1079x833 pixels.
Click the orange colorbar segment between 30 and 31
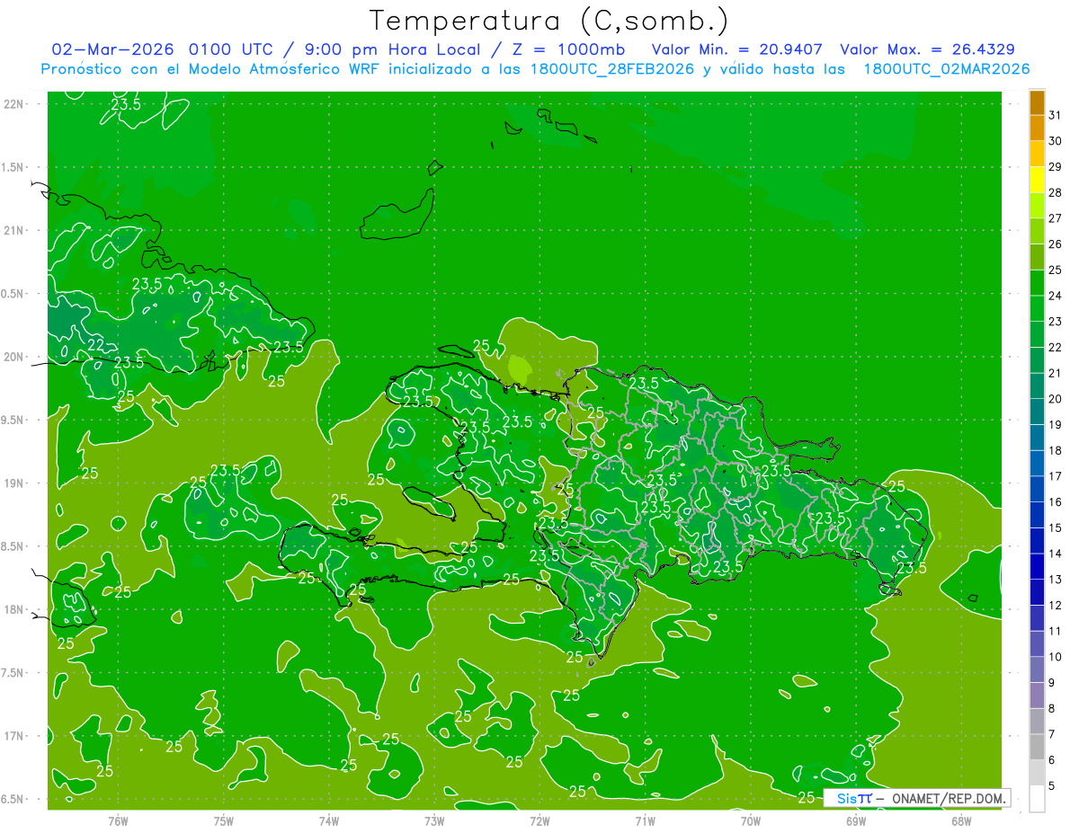tap(1037, 128)
